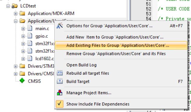Click the Rebuild all target files icon
This screenshot has width=191, height=112.
pos(60,73)
